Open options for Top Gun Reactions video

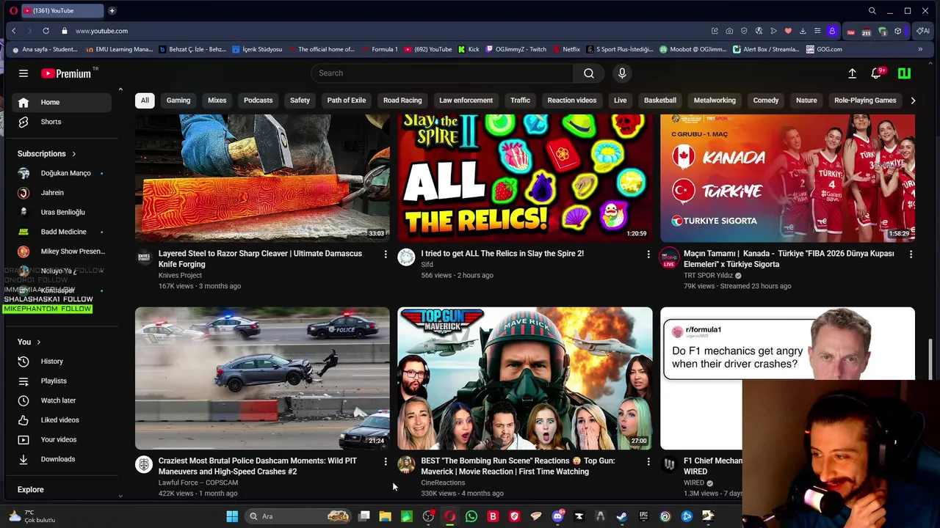point(648,461)
